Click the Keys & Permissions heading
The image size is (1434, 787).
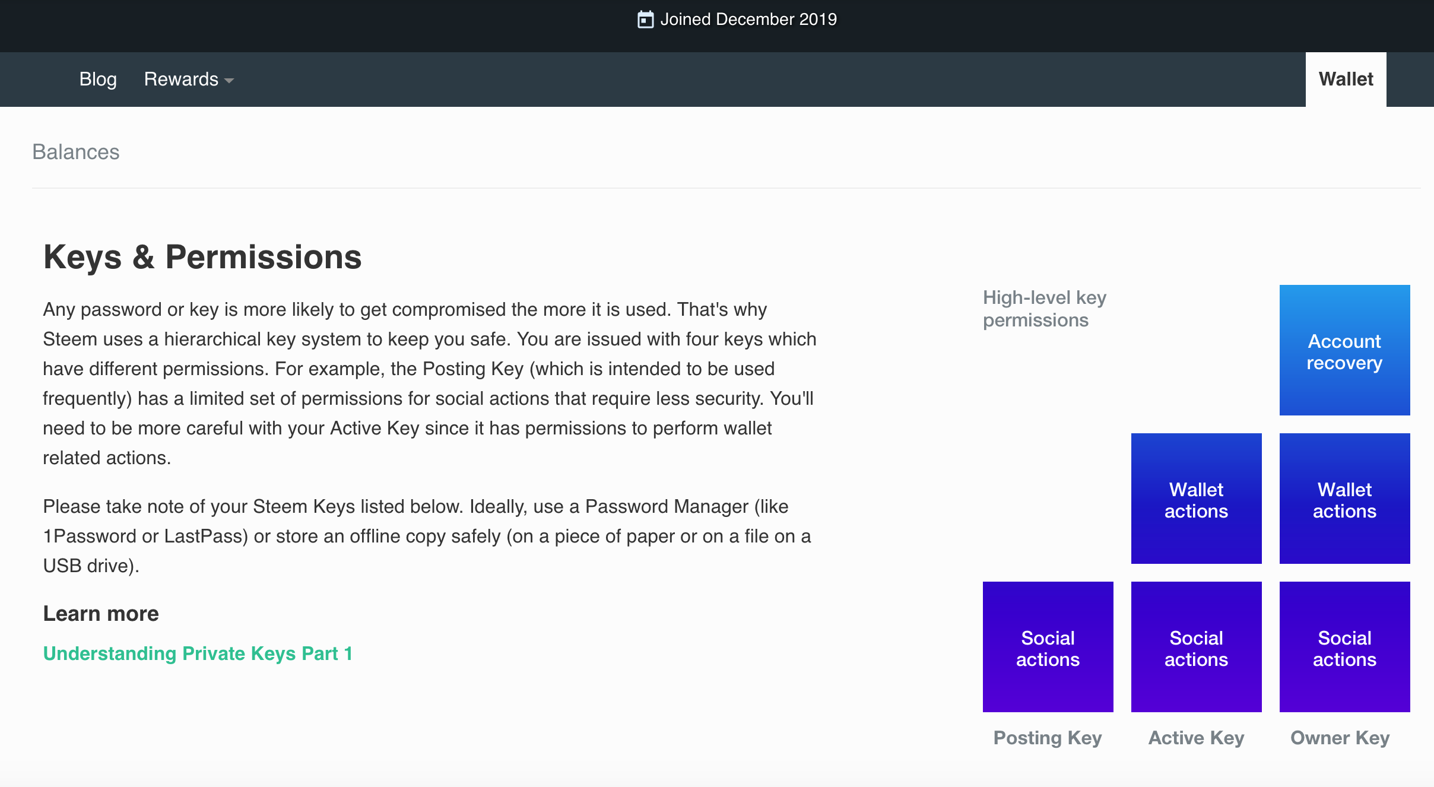(202, 258)
